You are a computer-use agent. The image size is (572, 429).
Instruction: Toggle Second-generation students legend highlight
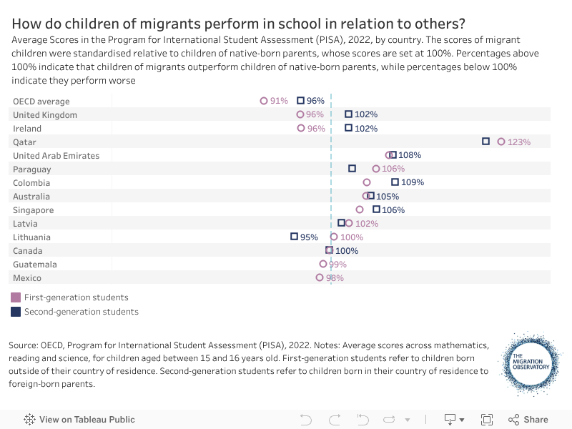82,312
